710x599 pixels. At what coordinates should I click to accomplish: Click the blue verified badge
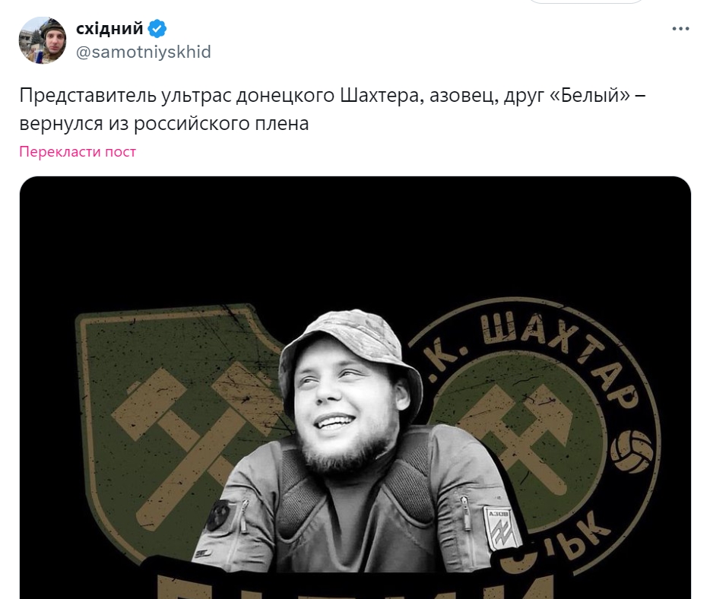pyautogui.click(x=157, y=29)
